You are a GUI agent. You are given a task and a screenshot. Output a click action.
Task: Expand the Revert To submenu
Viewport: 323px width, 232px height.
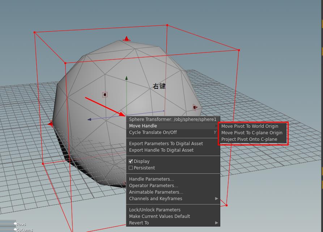click(x=173, y=223)
